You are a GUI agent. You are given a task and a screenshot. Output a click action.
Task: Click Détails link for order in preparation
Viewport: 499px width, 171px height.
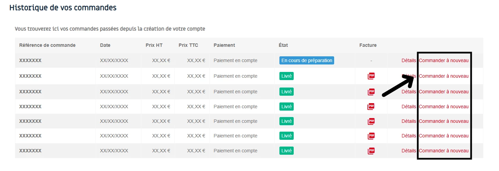[409, 60]
